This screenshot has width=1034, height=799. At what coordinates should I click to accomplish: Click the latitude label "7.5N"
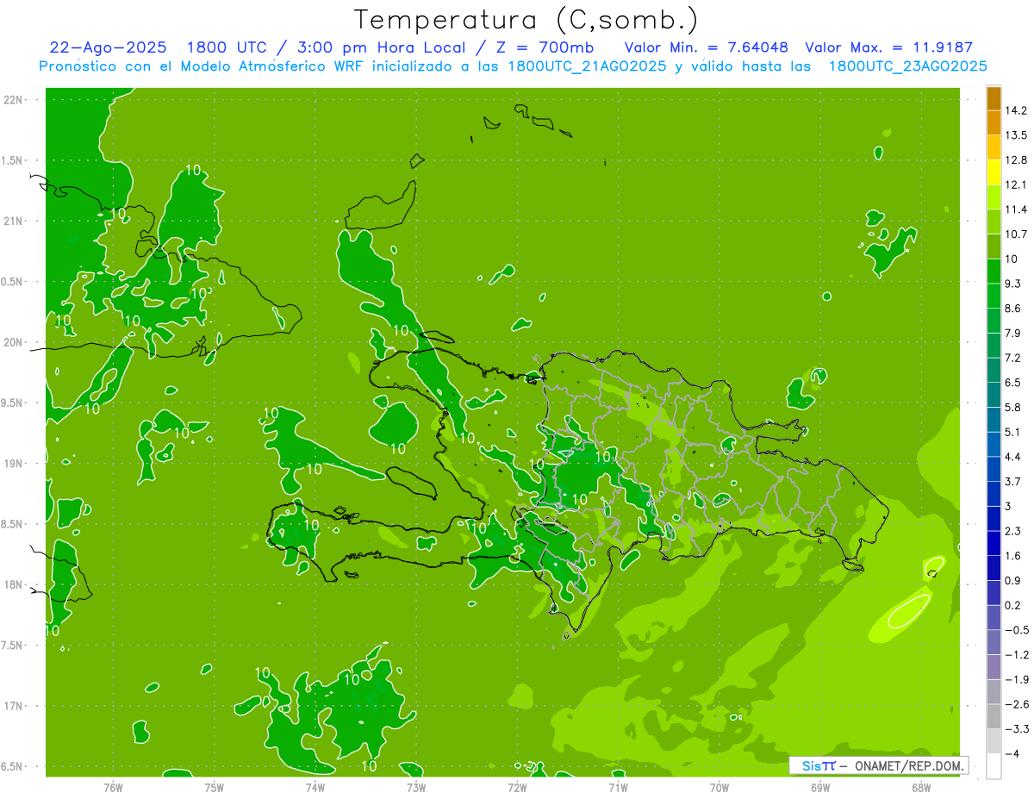coord(12,646)
